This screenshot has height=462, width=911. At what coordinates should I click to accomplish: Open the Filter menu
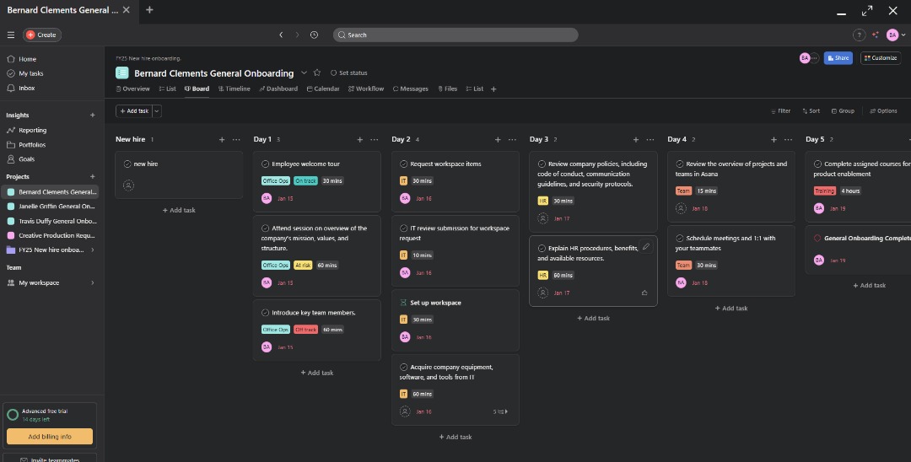click(780, 110)
